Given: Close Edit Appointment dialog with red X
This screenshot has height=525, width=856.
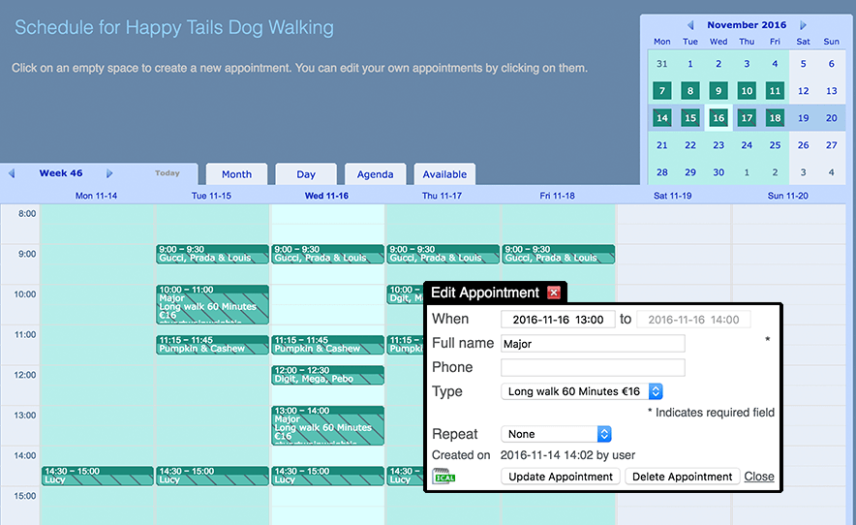Looking at the screenshot, I should (554, 293).
